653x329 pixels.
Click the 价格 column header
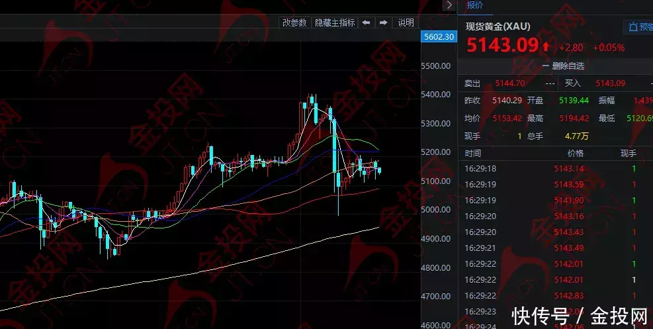[x=566, y=153]
